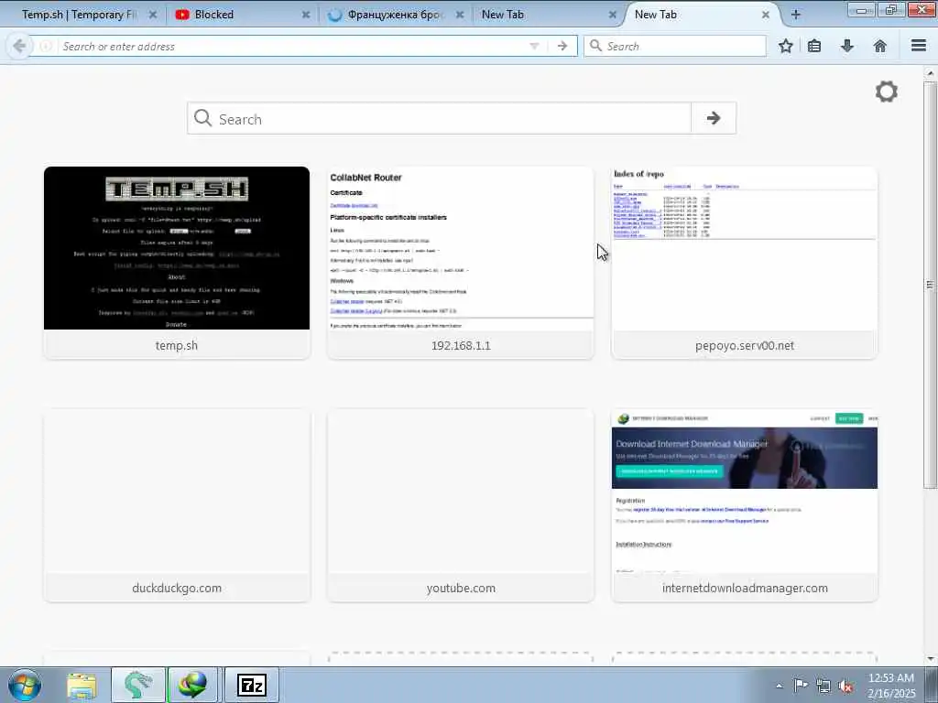The width and height of the screenshot is (938, 703).
Task: Click the vertical scrollbar thumb
Action: pos(930,285)
